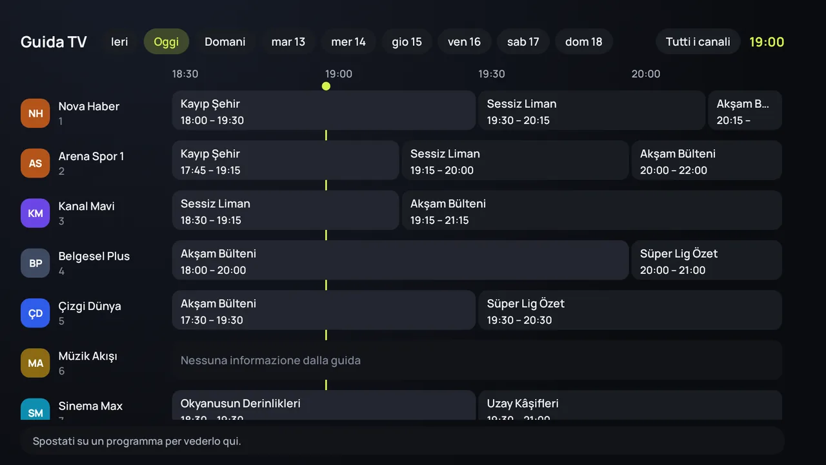Image resolution: width=826 pixels, height=465 pixels.
Task: Switch to the Domani tab
Action: (x=225, y=41)
